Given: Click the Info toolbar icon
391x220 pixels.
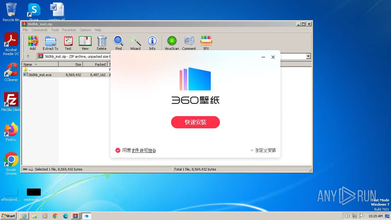Looking at the screenshot, I should click(152, 43).
